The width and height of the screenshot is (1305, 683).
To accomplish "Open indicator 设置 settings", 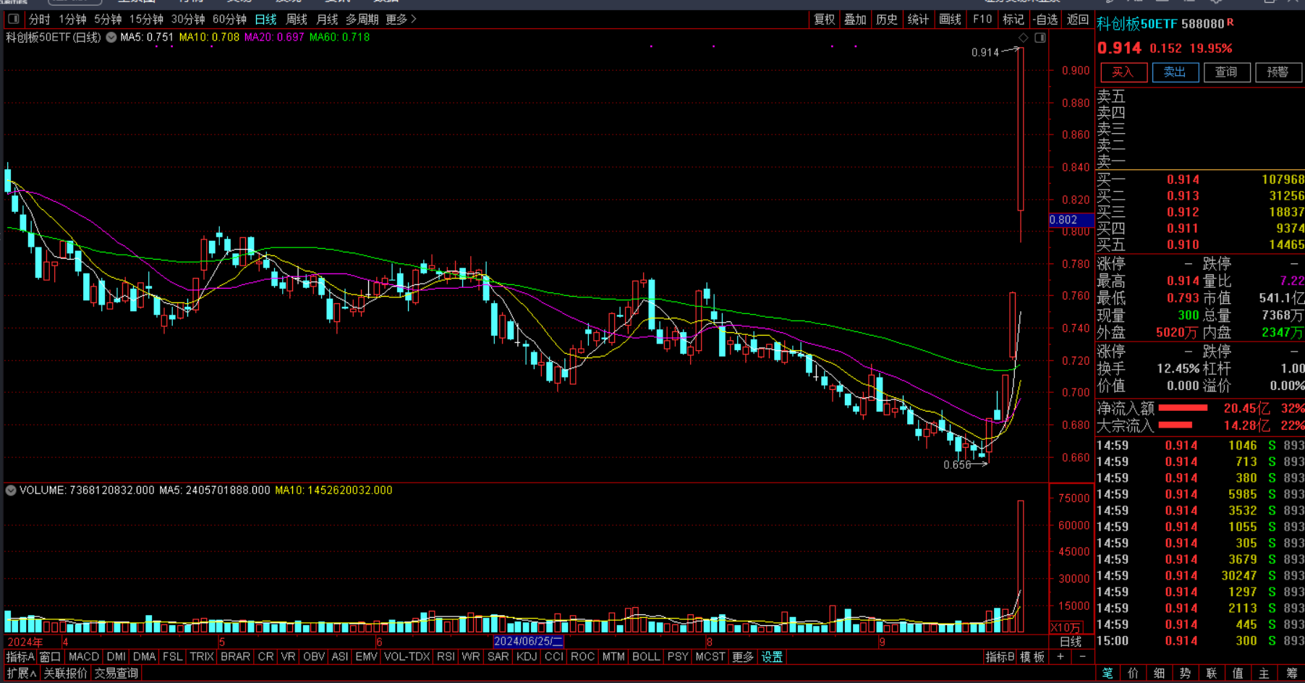I will pos(772,657).
